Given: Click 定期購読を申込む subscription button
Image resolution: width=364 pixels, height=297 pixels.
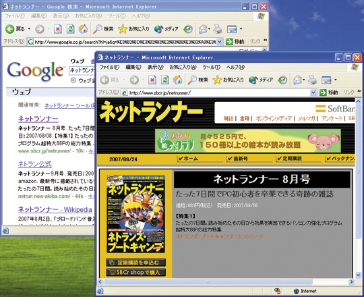Looking at the screenshot, I should tap(135, 263).
